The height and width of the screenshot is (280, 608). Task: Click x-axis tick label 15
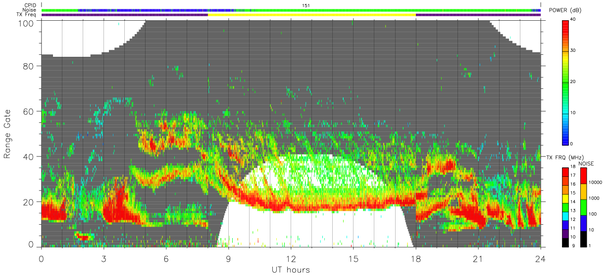pyautogui.click(x=353, y=258)
